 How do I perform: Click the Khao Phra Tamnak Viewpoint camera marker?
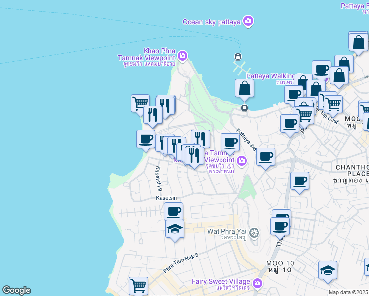(x=183, y=56)
